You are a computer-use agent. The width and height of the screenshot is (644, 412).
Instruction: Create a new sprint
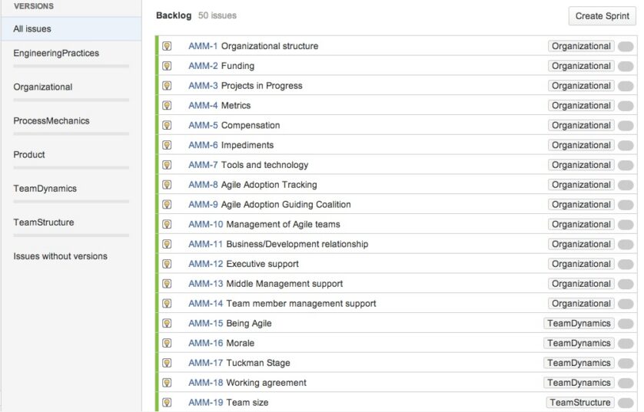pos(602,16)
